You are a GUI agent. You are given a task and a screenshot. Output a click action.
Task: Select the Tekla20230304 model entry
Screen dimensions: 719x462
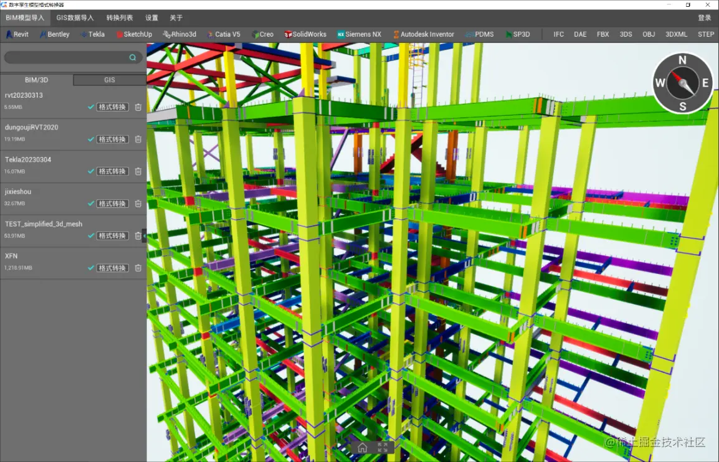74,167
